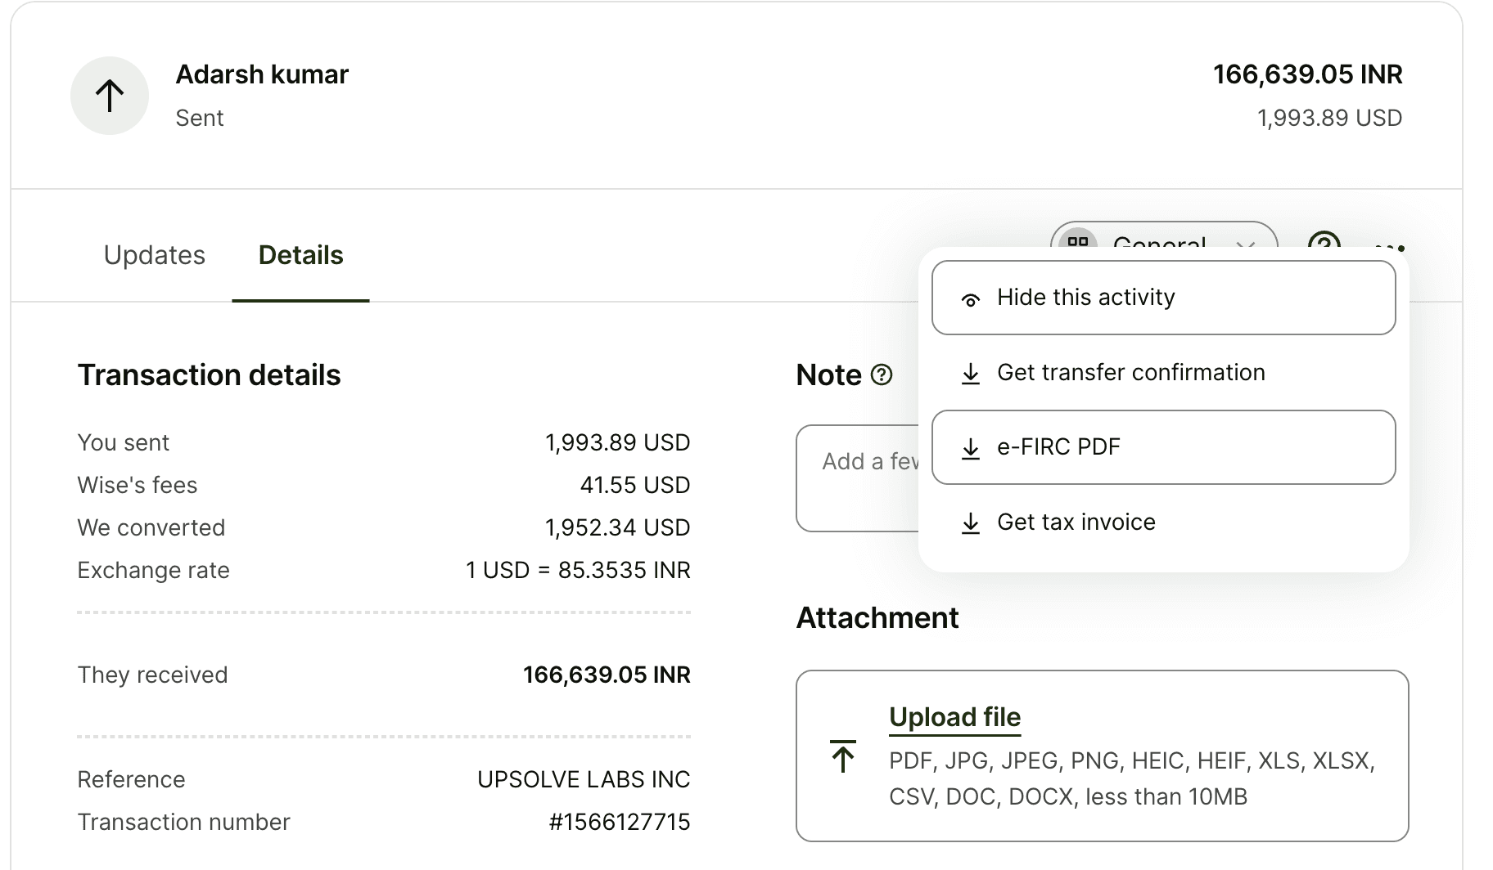Click recipient name Adarsh kumar
Screen dimensions: 1493x870
[x=262, y=74]
